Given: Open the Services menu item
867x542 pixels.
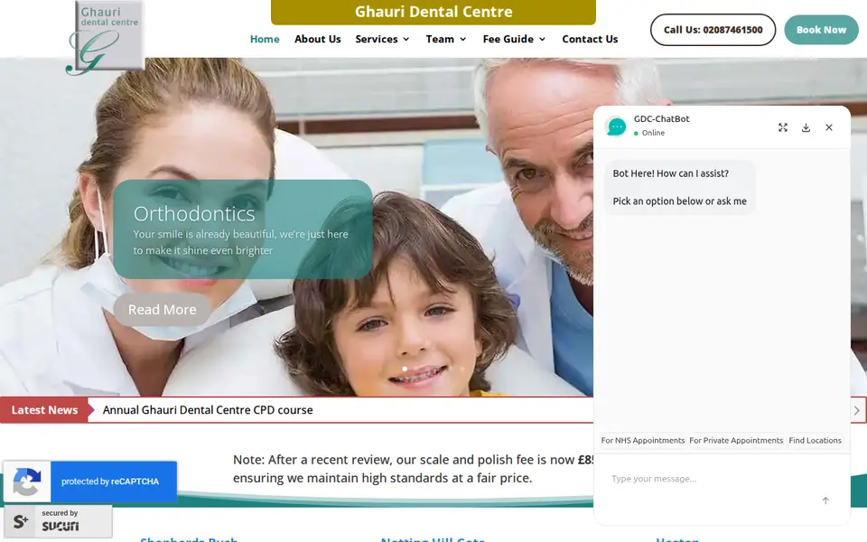Looking at the screenshot, I should [377, 39].
